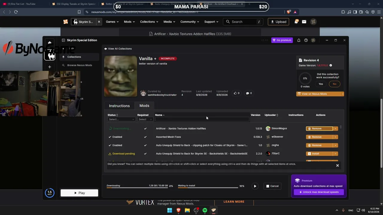
Task: Open the Games menu on Nexus Mods
Action: pyautogui.click(x=112, y=22)
